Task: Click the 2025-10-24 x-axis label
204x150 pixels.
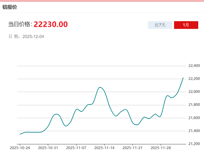Action: tap(20, 148)
